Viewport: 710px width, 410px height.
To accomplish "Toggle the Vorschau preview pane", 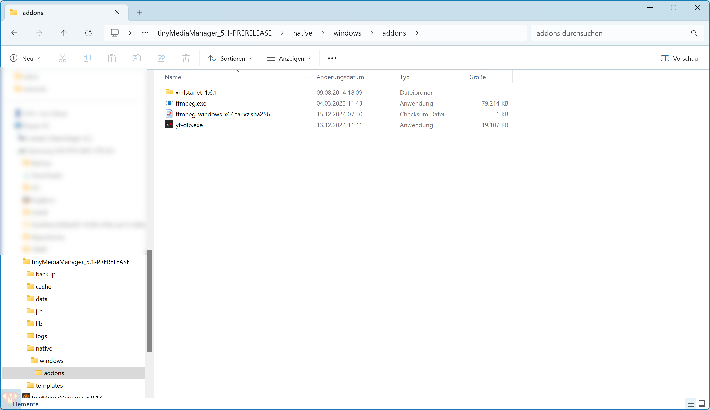I will 679,58.
